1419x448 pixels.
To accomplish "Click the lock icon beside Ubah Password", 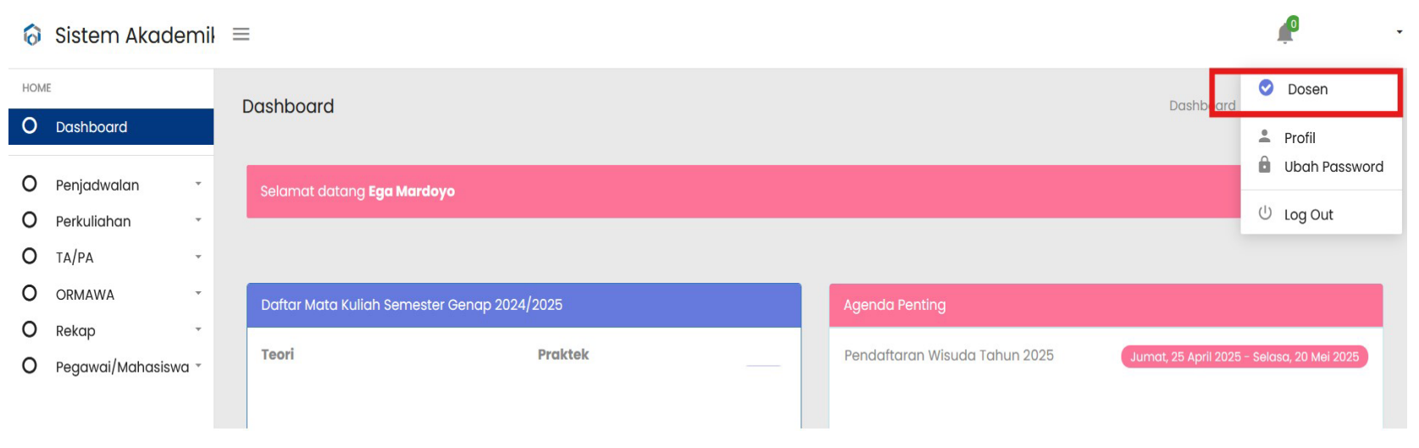I will tap(1265, 165).
